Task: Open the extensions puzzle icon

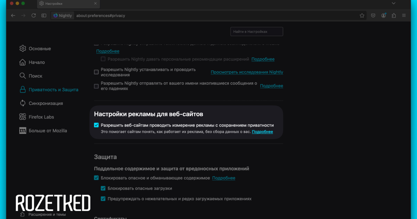Action: click(x=394, y=15)
